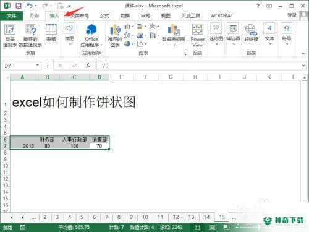Screen dimensions: 309x232
Task: Open the Symbol omega menu
Action: click(287, 34)
